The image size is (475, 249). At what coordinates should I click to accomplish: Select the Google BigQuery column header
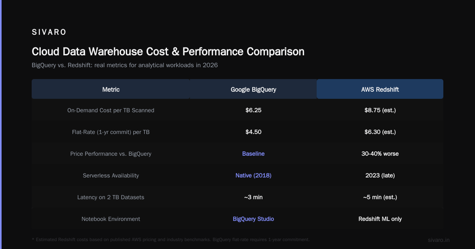click(x=253, y=89)
